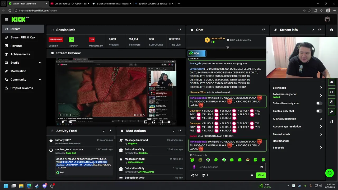Screen dimensions: 338x190
Task: Open AI Chat Moderation external link
Action: click(x=321, y=119)
